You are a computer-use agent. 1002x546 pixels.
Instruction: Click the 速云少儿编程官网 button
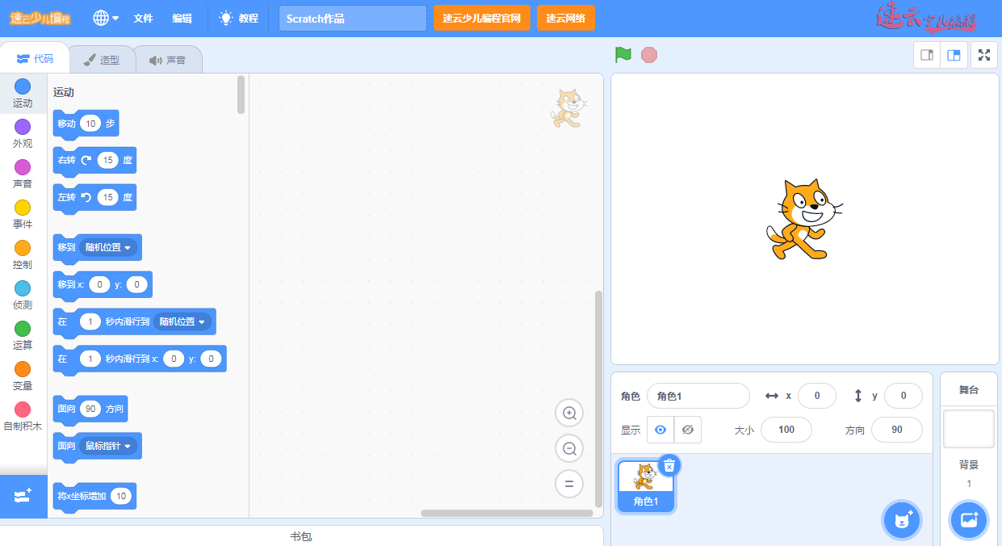tap(482, 18)
